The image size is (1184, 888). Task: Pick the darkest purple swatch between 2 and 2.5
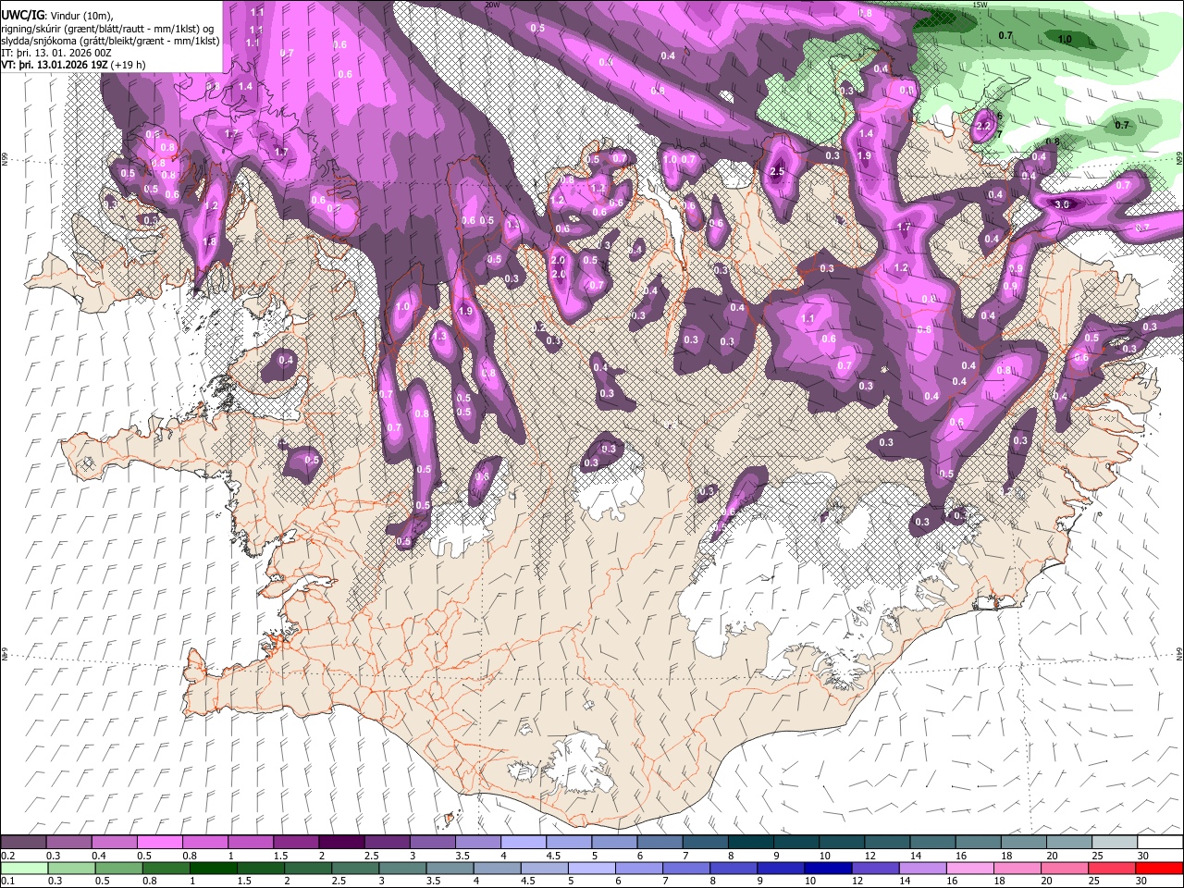point(340,842)
